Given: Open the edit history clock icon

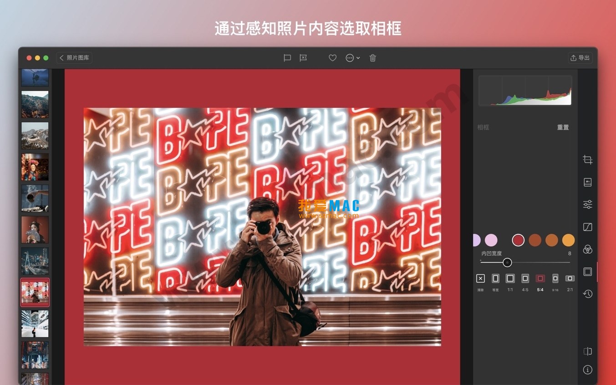Looking at the screenshot, I should pyautogui.click(x=588, y=294).
